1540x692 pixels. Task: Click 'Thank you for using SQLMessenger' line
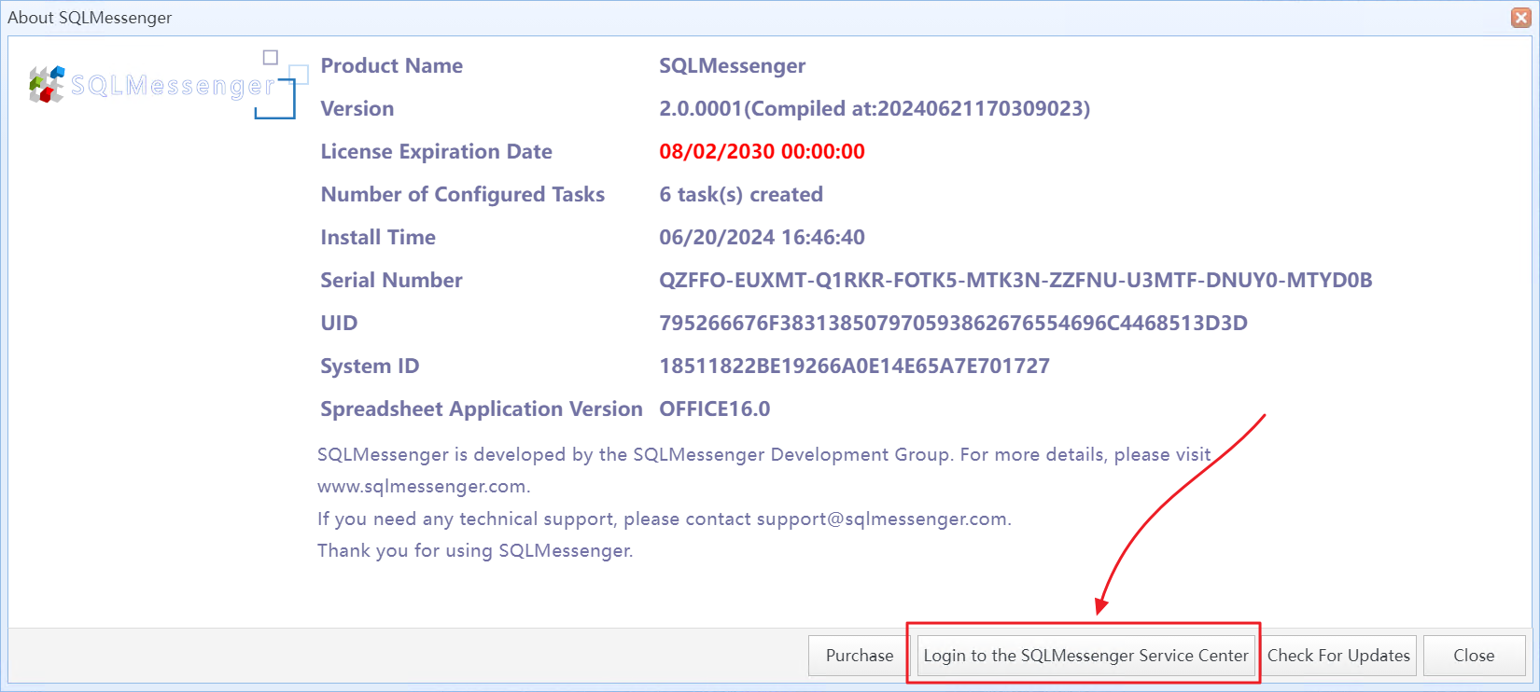(x=475, y=550)
